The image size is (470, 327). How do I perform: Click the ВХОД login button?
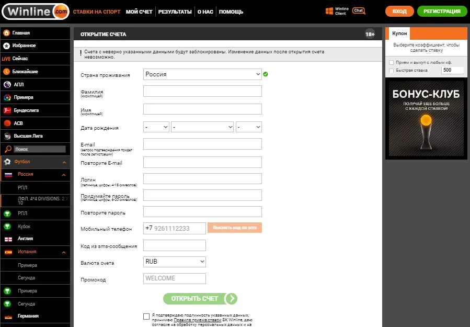(x=399, y=12)
